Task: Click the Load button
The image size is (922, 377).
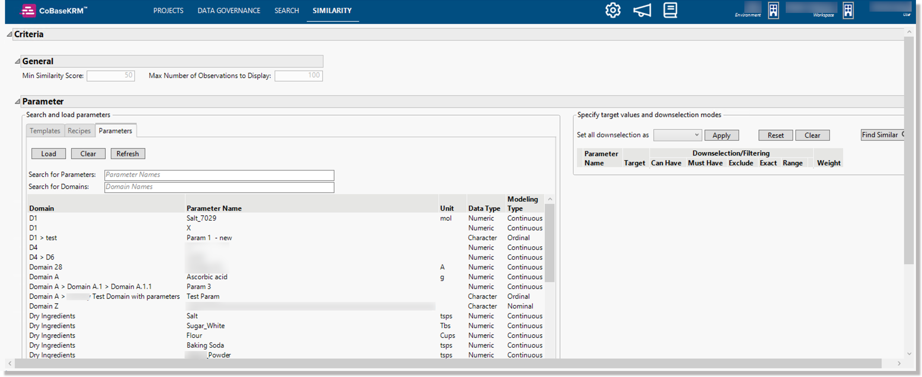Action: click(x=49, y=154)
